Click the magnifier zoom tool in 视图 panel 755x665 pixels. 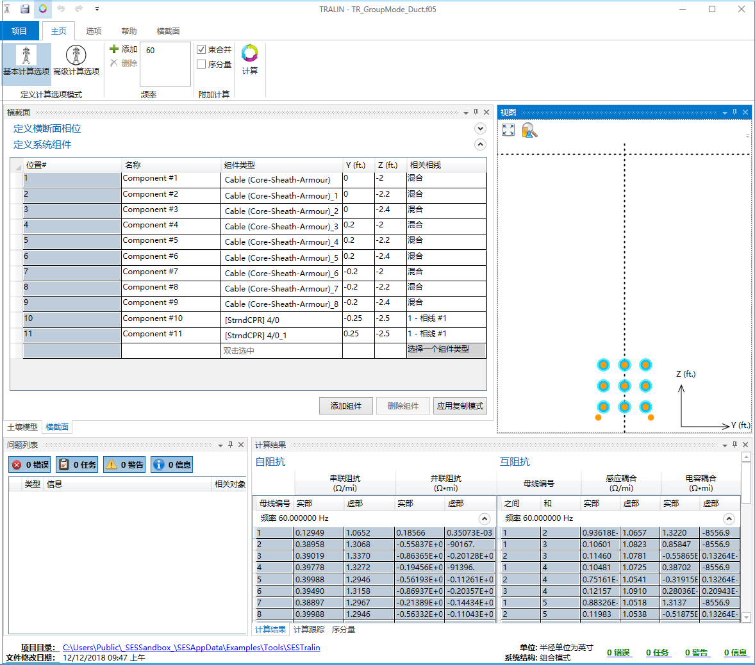(529, 130)
